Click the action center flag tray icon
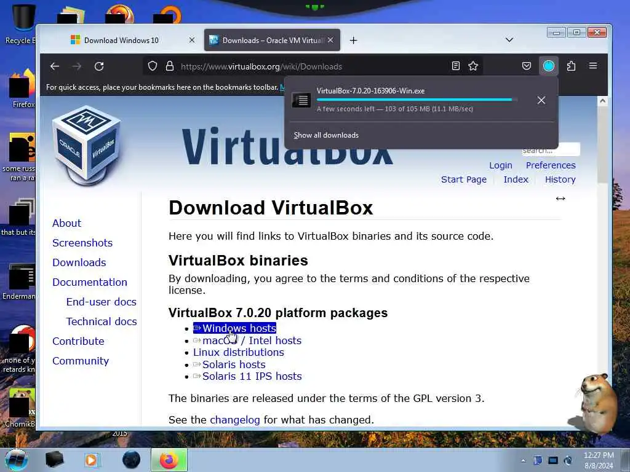Image resolution: width=630 pixels, height=472 pixels. [538, 460]
